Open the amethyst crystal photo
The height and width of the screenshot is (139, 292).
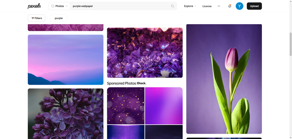(x=145, y=53)
